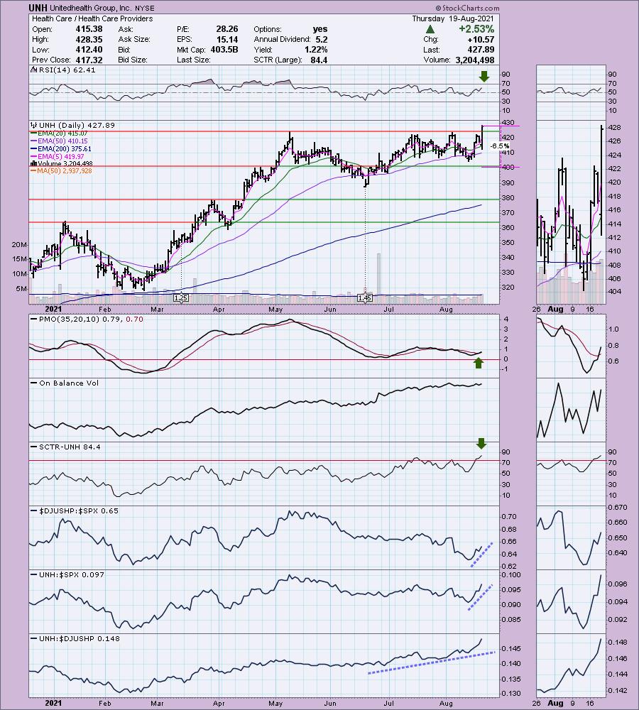Click the Chg value +10.57
Viewport: 639px width, 710px height.
pyautogui.click(x=479, y=39)
